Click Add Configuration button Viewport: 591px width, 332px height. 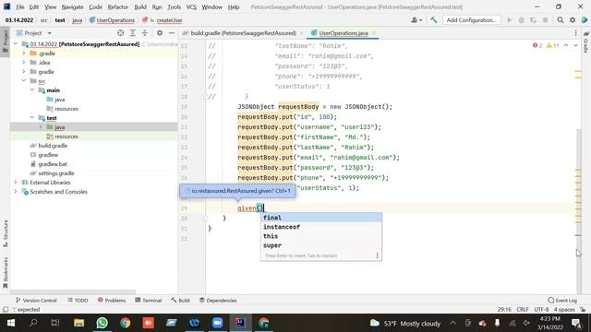pyautogui.click(x=471, y=20)
